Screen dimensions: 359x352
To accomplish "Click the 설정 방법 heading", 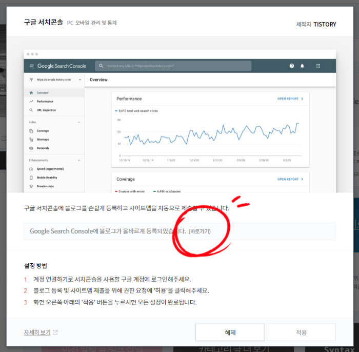I will (36, 266).
